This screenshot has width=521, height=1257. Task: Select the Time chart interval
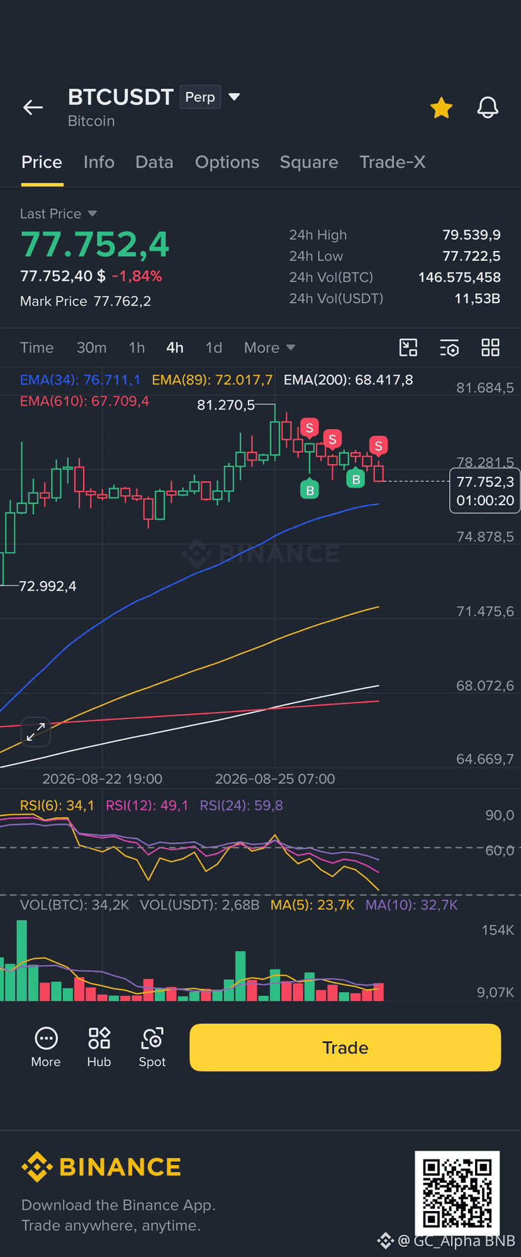36,348
